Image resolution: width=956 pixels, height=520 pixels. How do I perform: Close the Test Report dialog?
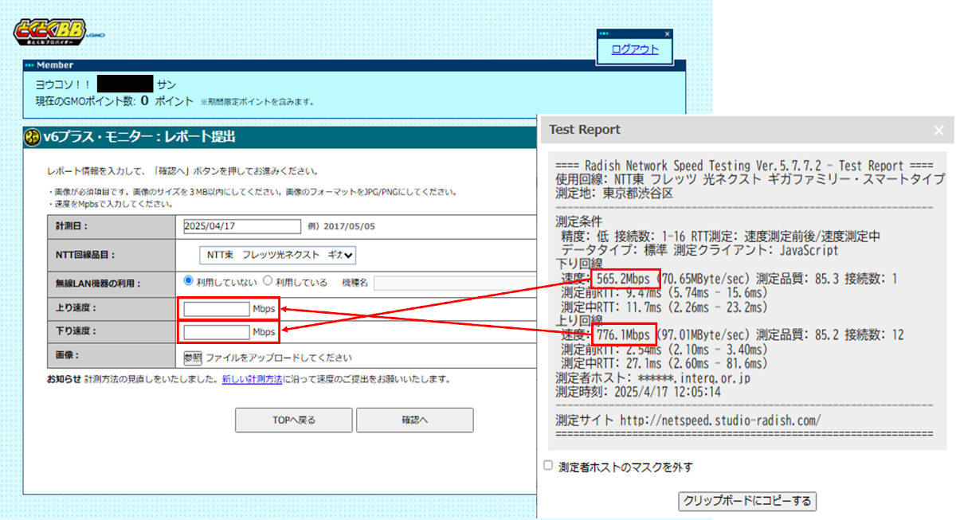(938, 130)
